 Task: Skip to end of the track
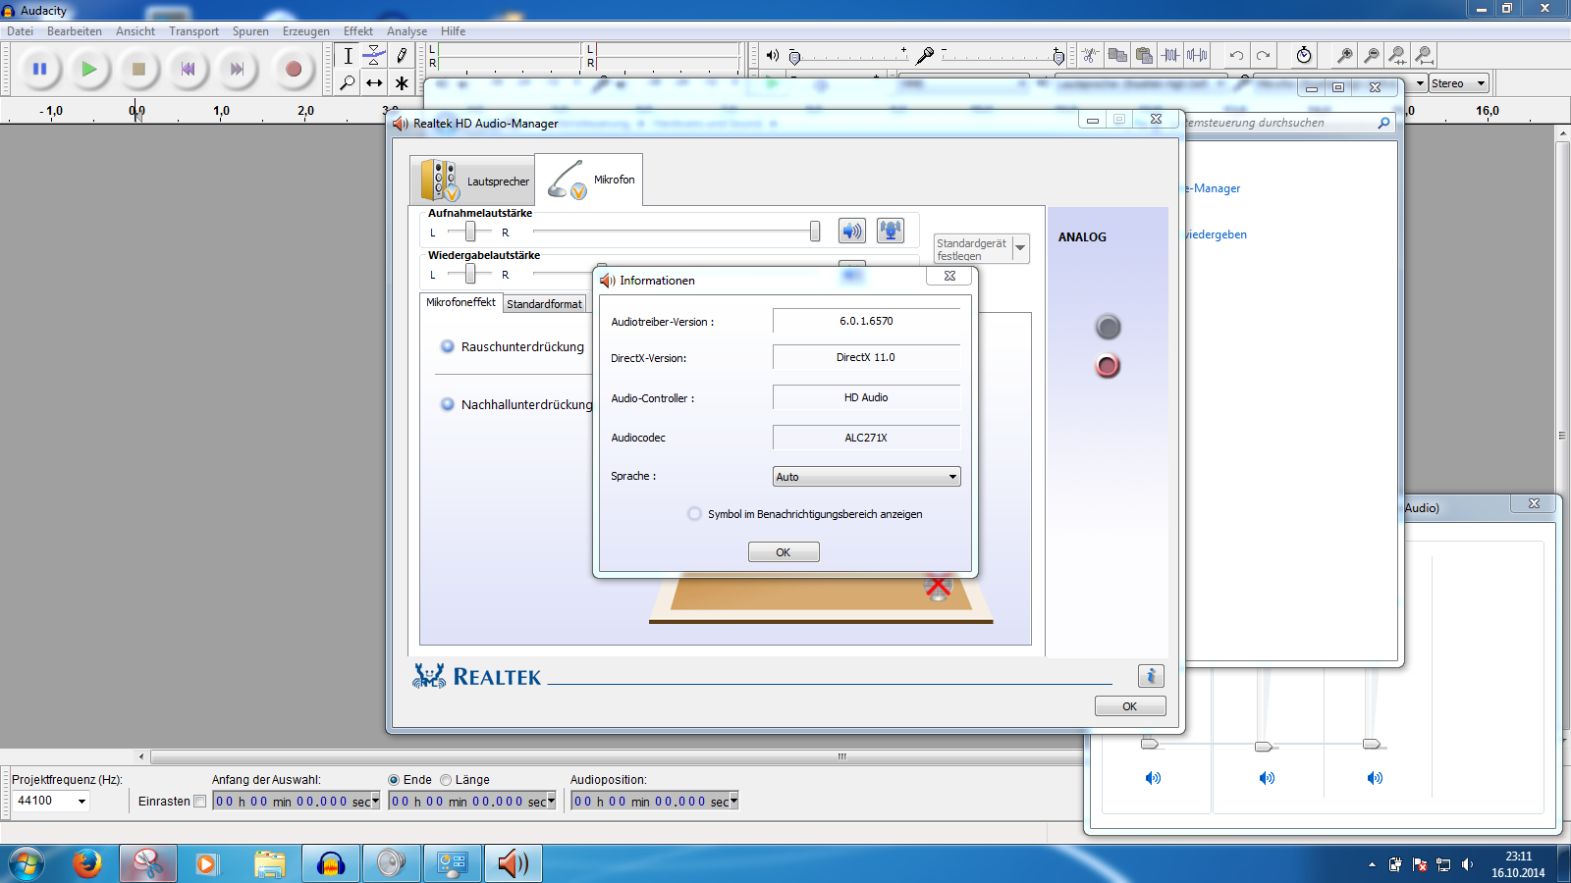tap(237, 69)
